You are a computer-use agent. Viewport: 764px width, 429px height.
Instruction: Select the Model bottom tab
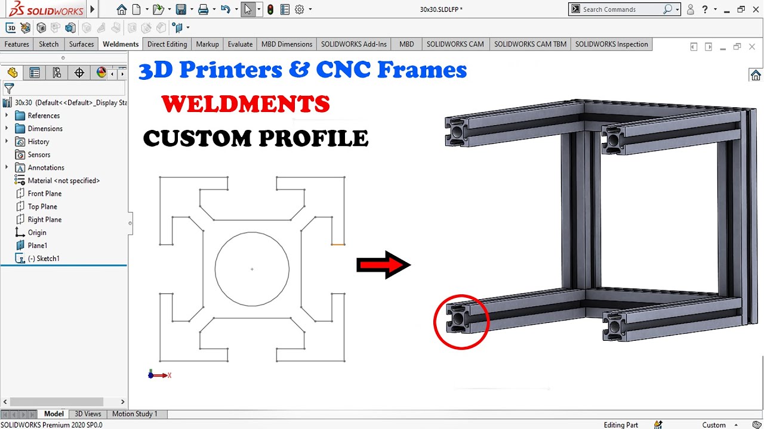[54, 414]
